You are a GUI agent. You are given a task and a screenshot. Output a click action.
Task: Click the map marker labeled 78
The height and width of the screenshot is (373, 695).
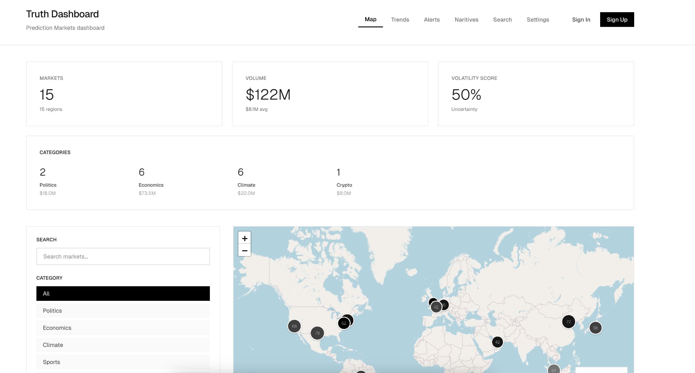point(317,333)
